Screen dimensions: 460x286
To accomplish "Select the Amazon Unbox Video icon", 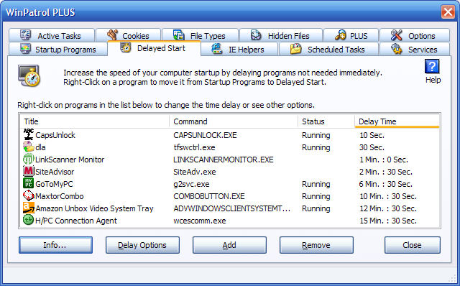I will (29, 208).
